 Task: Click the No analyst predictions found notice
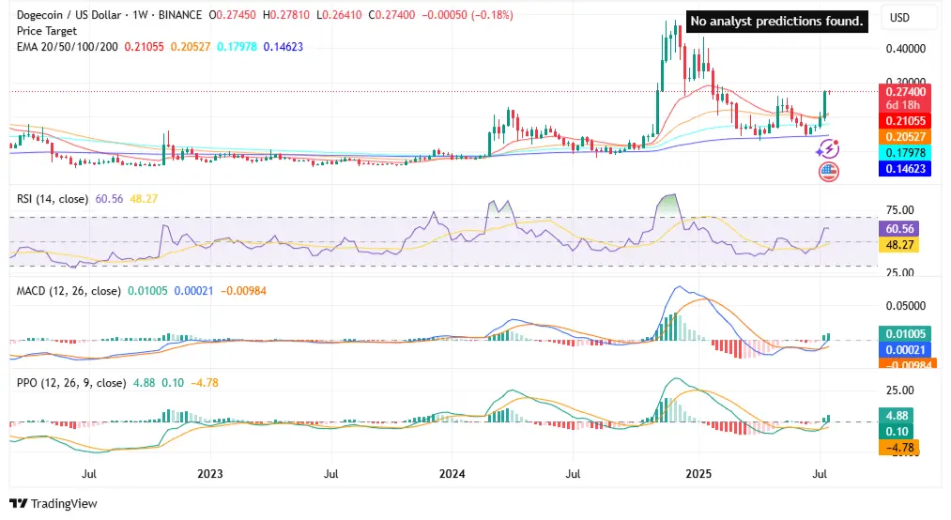776,22
